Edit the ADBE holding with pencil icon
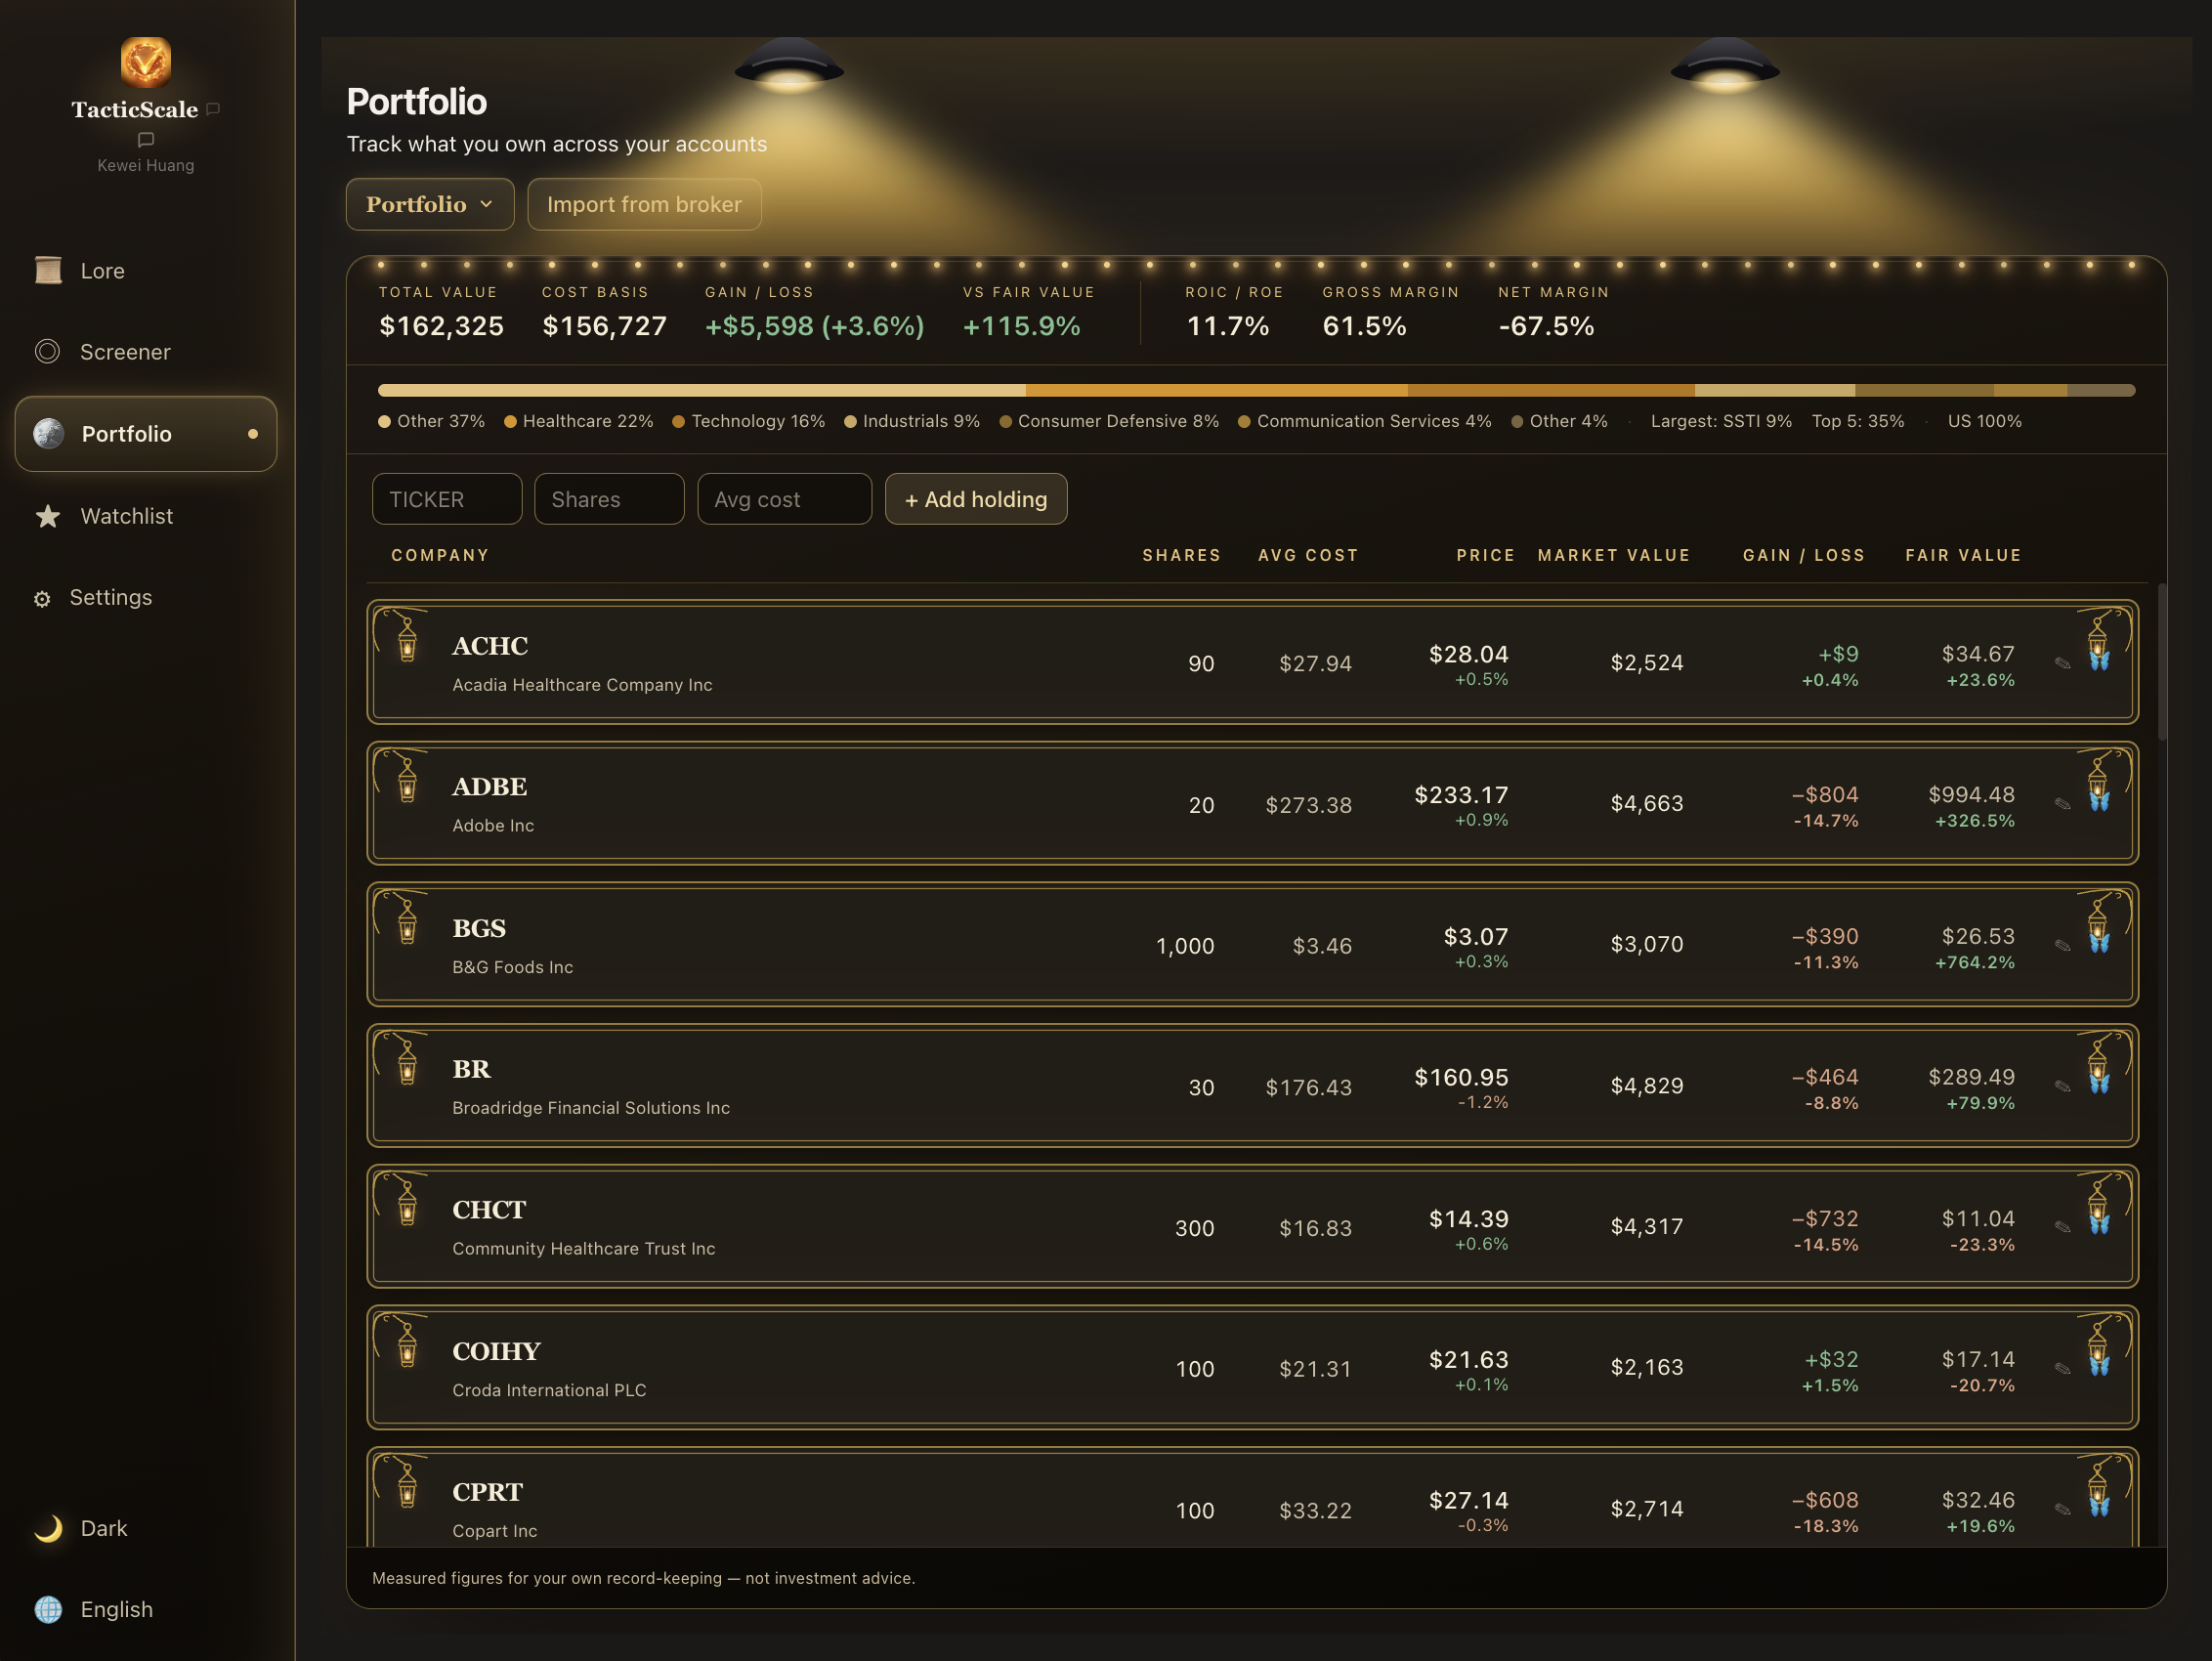Image resolution: width=2212 pixels, height=1661 pixels. (2062, 804)
